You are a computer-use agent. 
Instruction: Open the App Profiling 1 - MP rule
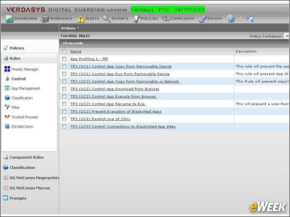89,59
